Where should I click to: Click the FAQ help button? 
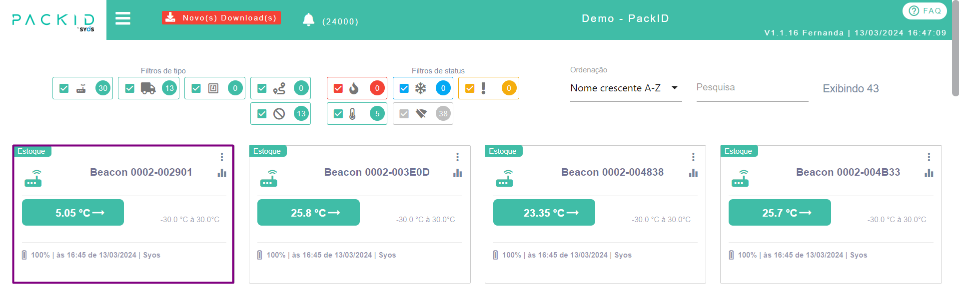click(x=924, y=11)
